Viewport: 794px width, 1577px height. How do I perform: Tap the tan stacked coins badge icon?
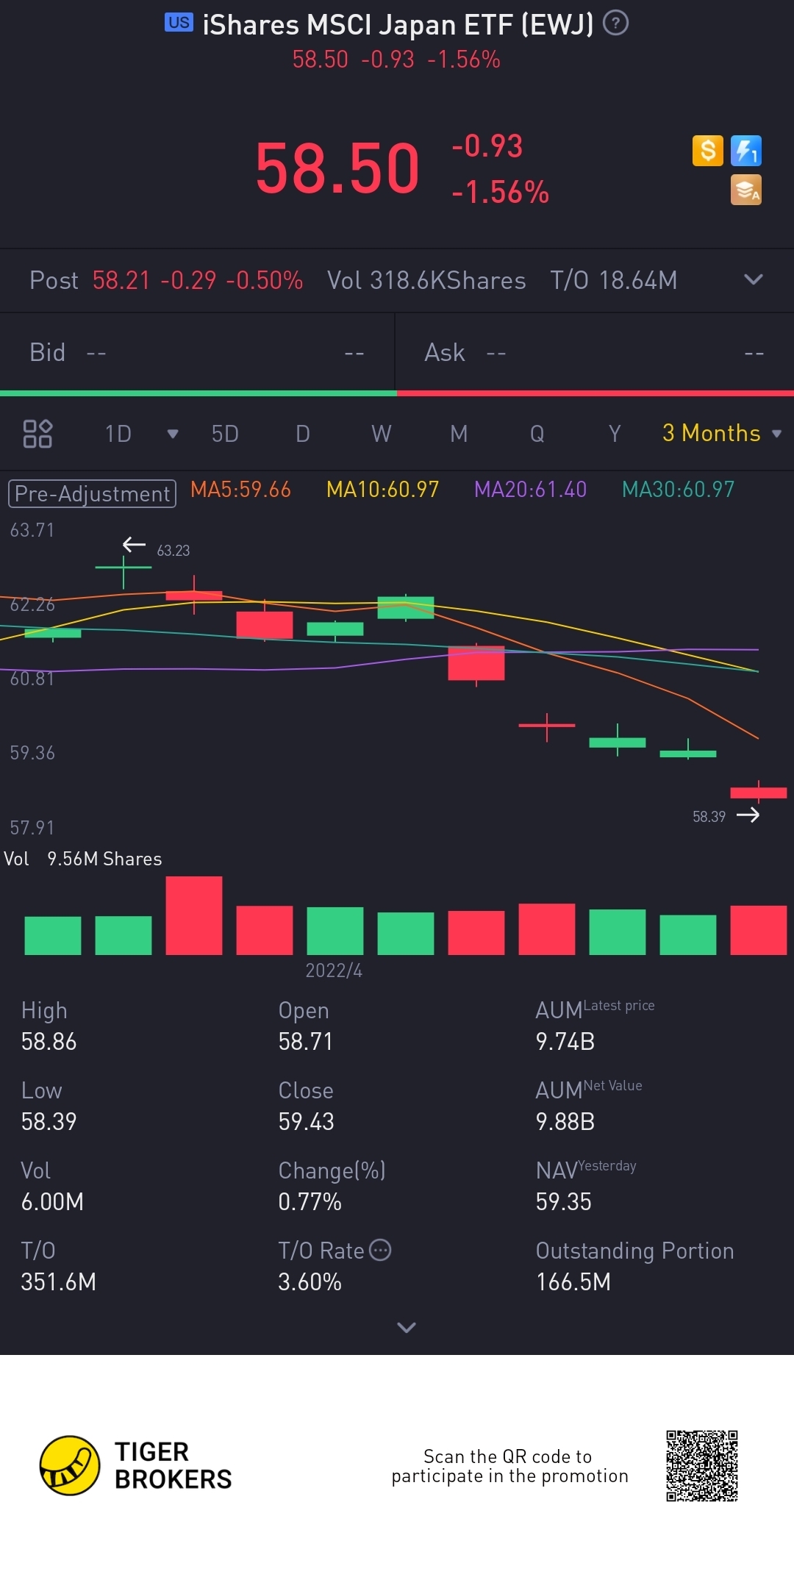745,190
